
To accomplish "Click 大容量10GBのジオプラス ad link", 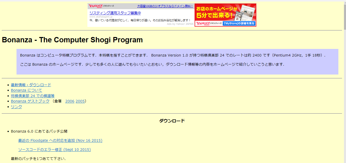I will click(165, 6).
